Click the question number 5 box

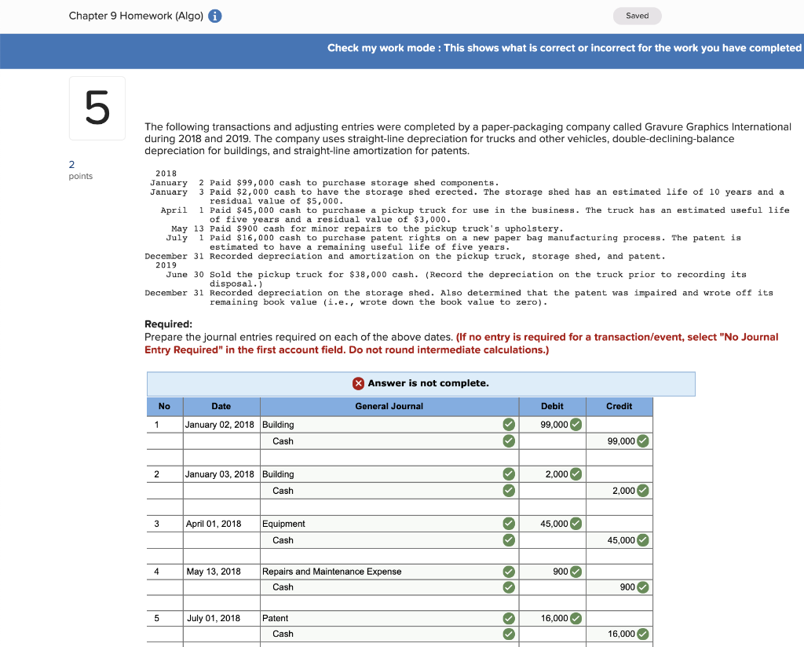[x=97, y=108]
